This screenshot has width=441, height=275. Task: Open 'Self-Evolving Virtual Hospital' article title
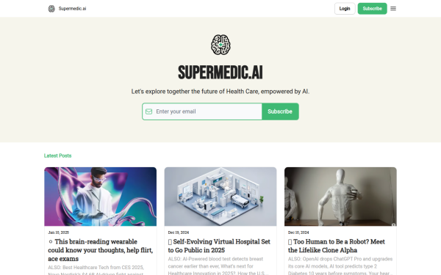219,246
